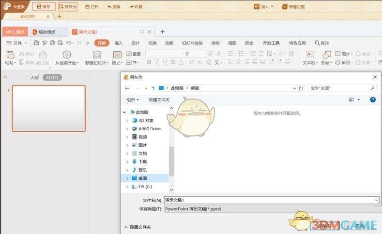Add a new document tab with plus
Image resolution: width=382 pixels, height=234 pixels.
(162, 32)
